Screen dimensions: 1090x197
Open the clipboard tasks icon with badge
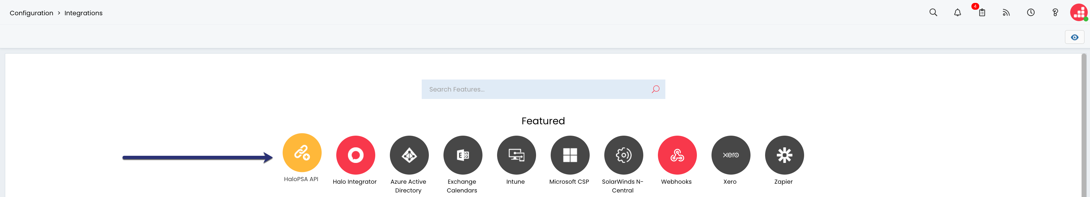point(982,13)
